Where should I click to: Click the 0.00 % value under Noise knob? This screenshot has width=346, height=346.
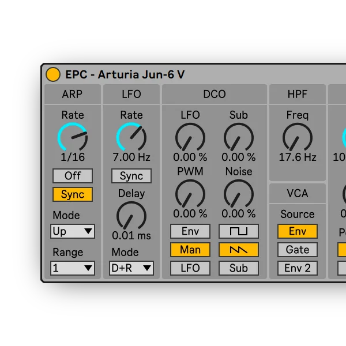pos(239,213)
